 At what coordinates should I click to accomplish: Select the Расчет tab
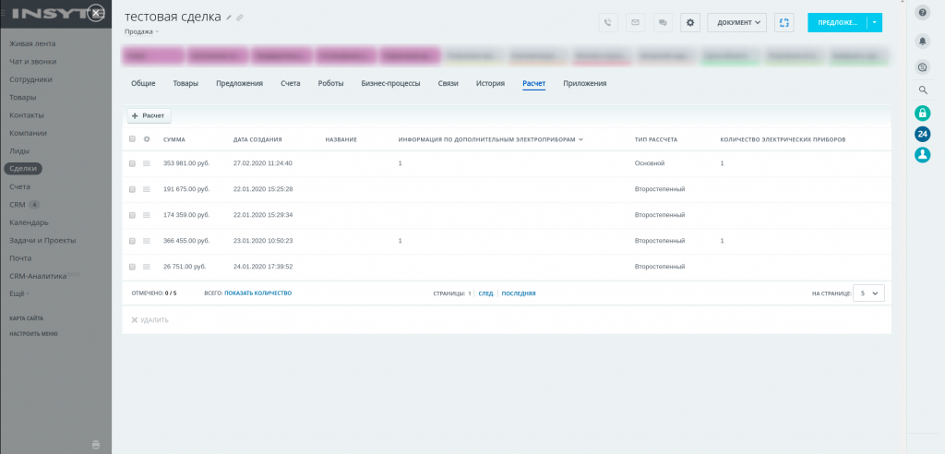coord(534,84)
